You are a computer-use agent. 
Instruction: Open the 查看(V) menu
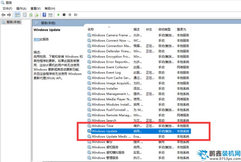tap(36, 9)
